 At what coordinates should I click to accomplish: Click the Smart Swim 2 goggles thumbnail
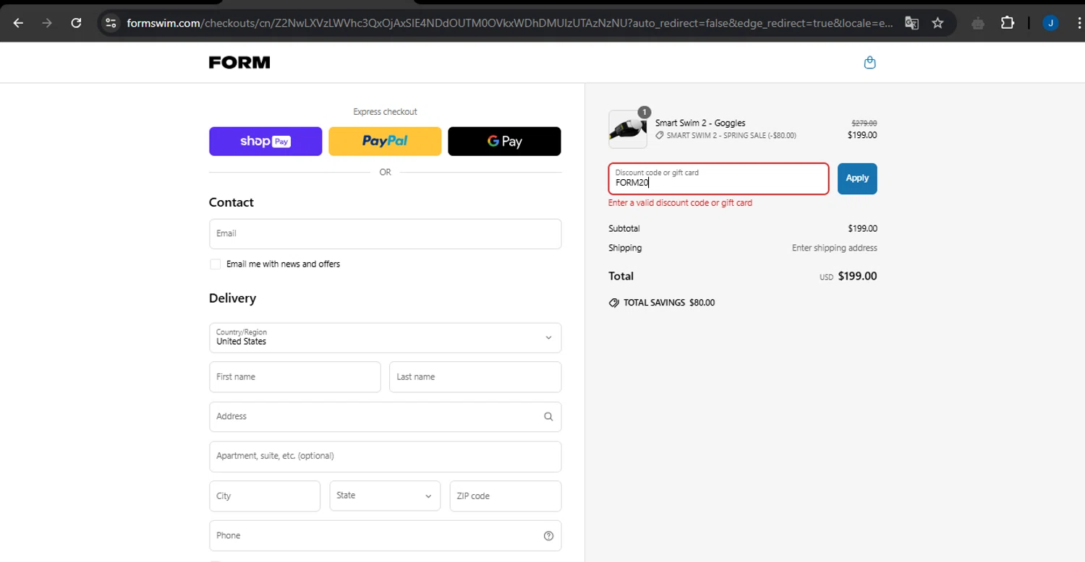click(x=628, y=129)
